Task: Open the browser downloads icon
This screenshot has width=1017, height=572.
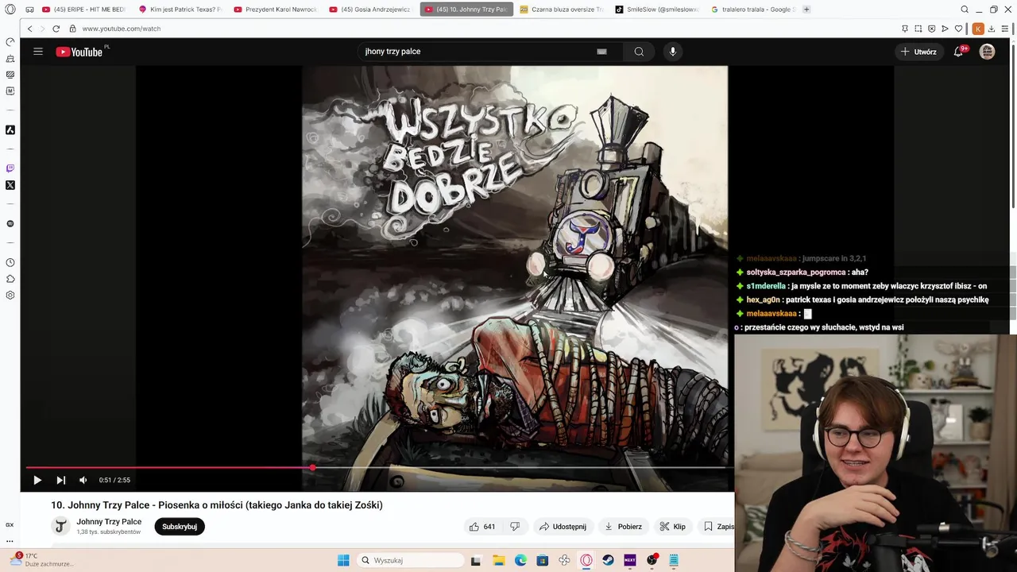Action: tap(992, 29)
